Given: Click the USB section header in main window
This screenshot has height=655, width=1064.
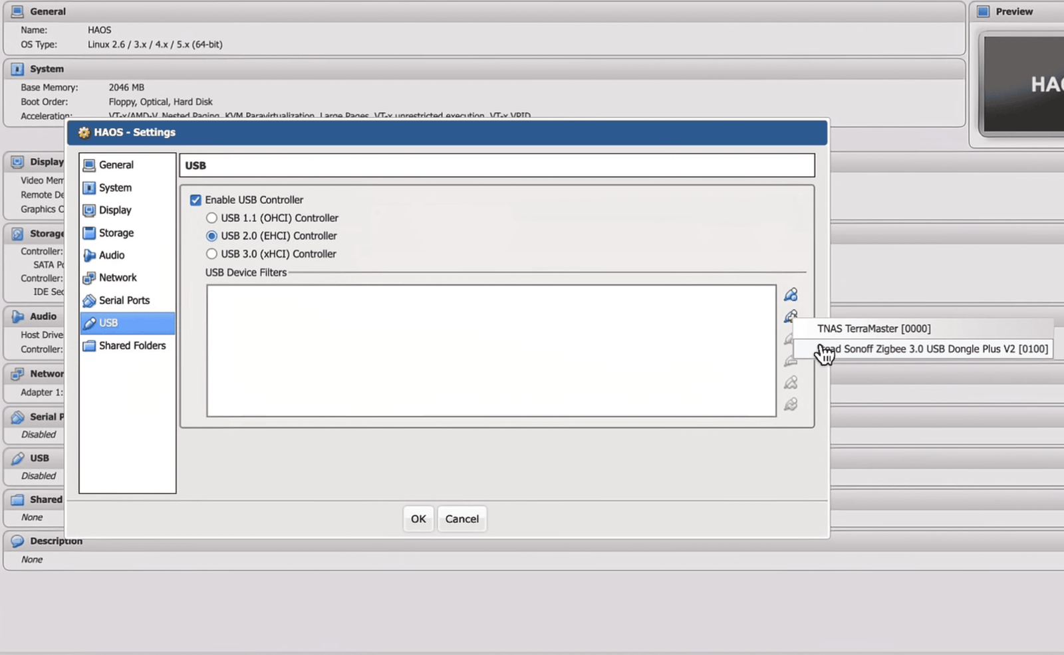Looking at the screenshot, I should tap(35, 458).
